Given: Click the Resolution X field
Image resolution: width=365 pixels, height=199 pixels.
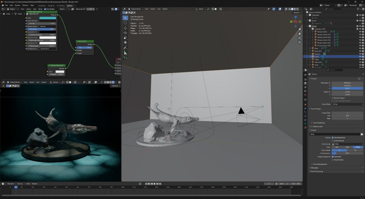Looking at the screenshot, I should [347, 83].
